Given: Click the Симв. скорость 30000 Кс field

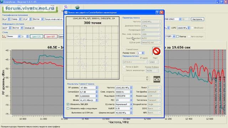Looking at the screenshot, I should [x=124, y=92].
